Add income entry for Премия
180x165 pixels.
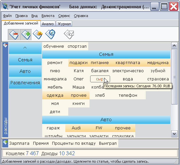click(x=41, y=143)
